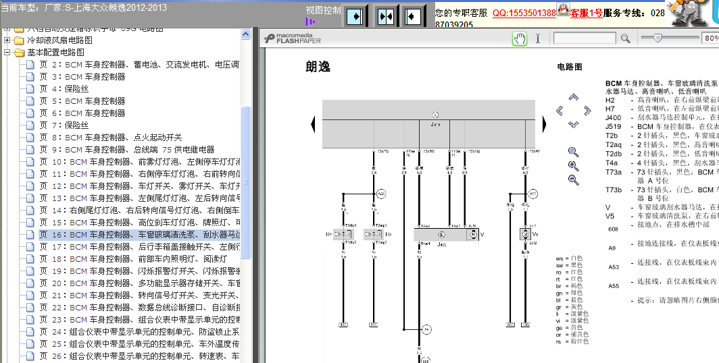This screenshot has width=719, height=363.
Task: Collapse the 基本配置电路图 tree node
Action: pyautogui.click(x=7, y=53)
